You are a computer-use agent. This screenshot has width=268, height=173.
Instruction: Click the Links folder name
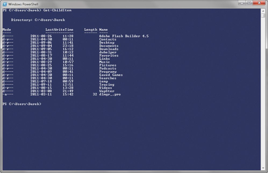(x=105, y=59)
